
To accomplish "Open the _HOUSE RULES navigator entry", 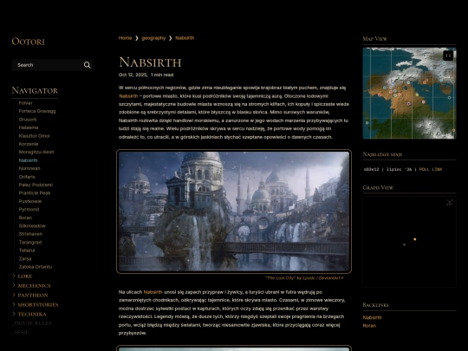I will (32, 323).
